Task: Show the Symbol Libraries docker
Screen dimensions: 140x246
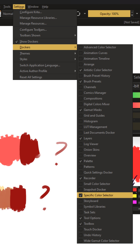Action: pos(105,207)
